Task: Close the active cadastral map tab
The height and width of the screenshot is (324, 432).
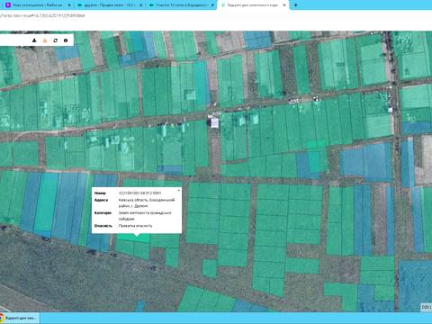Action: click(284, 5)
